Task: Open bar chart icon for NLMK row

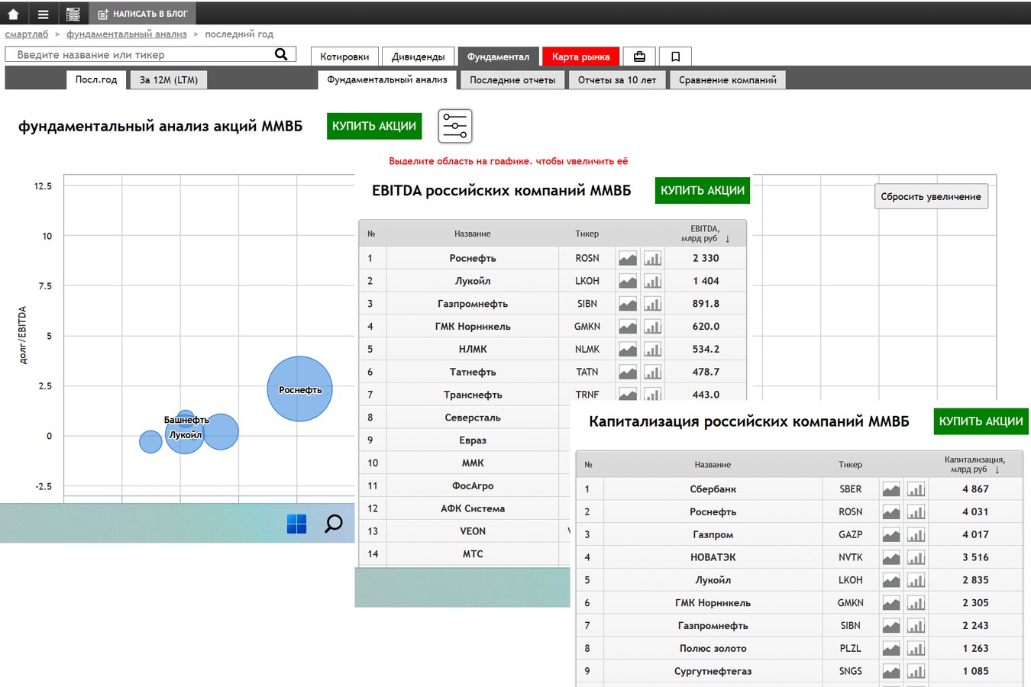Action: [x=652, y=350]
